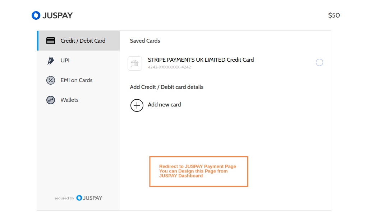Select the Credit / Debit Card payment icon
The width and height of the screenshot is (368, 218).
pyautogui.click(x=50, y=41)
